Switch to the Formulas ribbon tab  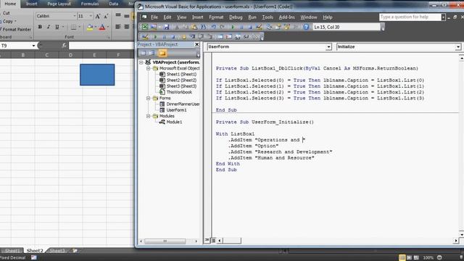[90, 4]
